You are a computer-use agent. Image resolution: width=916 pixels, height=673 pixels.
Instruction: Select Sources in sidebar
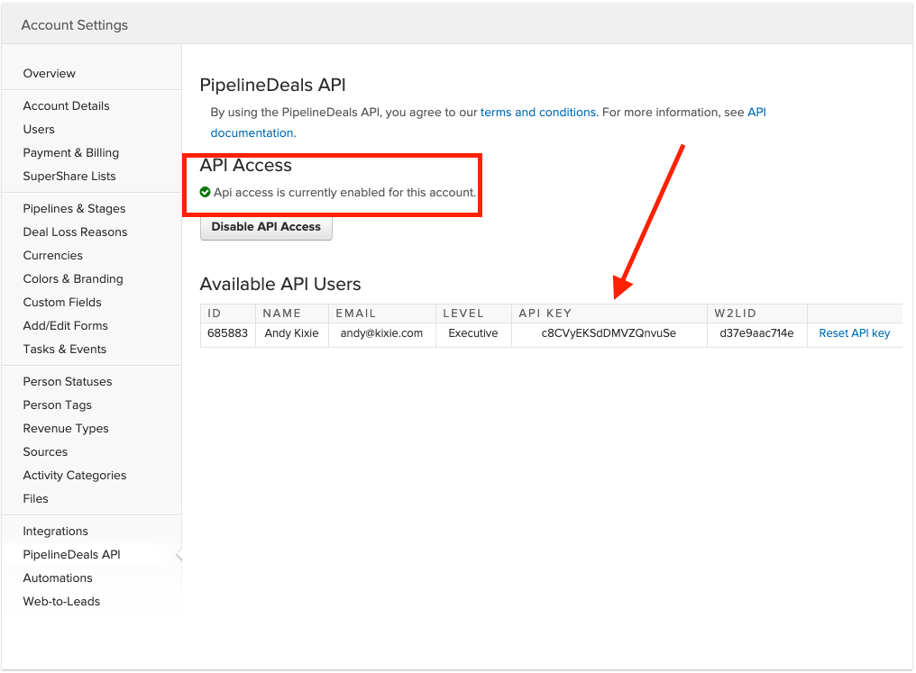(x=45, y=451)
